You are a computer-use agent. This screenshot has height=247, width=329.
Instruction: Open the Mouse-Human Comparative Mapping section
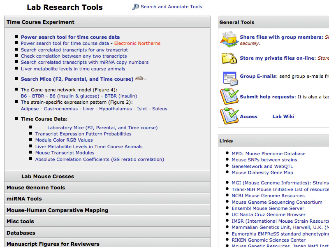(x=57, y=210)
